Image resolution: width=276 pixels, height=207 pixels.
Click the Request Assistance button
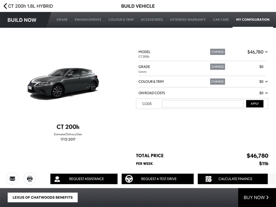click(x=84, y=179)
